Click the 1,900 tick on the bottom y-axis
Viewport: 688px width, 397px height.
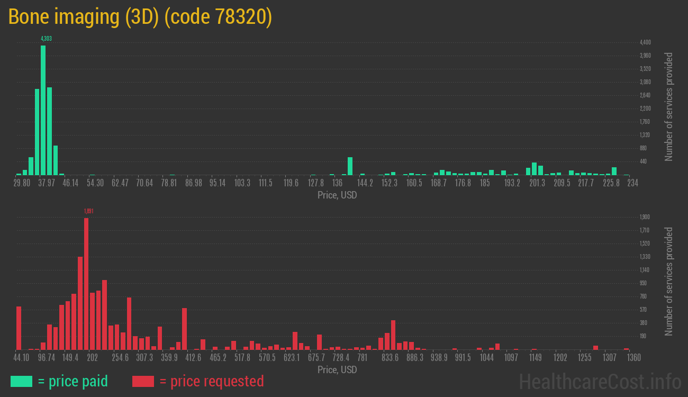point(645,217)
